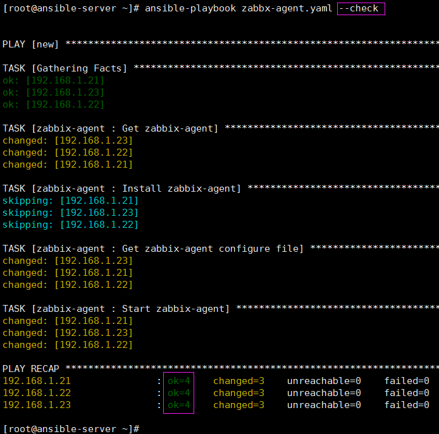
Task: Click 'changed: [192.168.1.22]' under Start zabbix-agent task
Action: coord(68,345)
